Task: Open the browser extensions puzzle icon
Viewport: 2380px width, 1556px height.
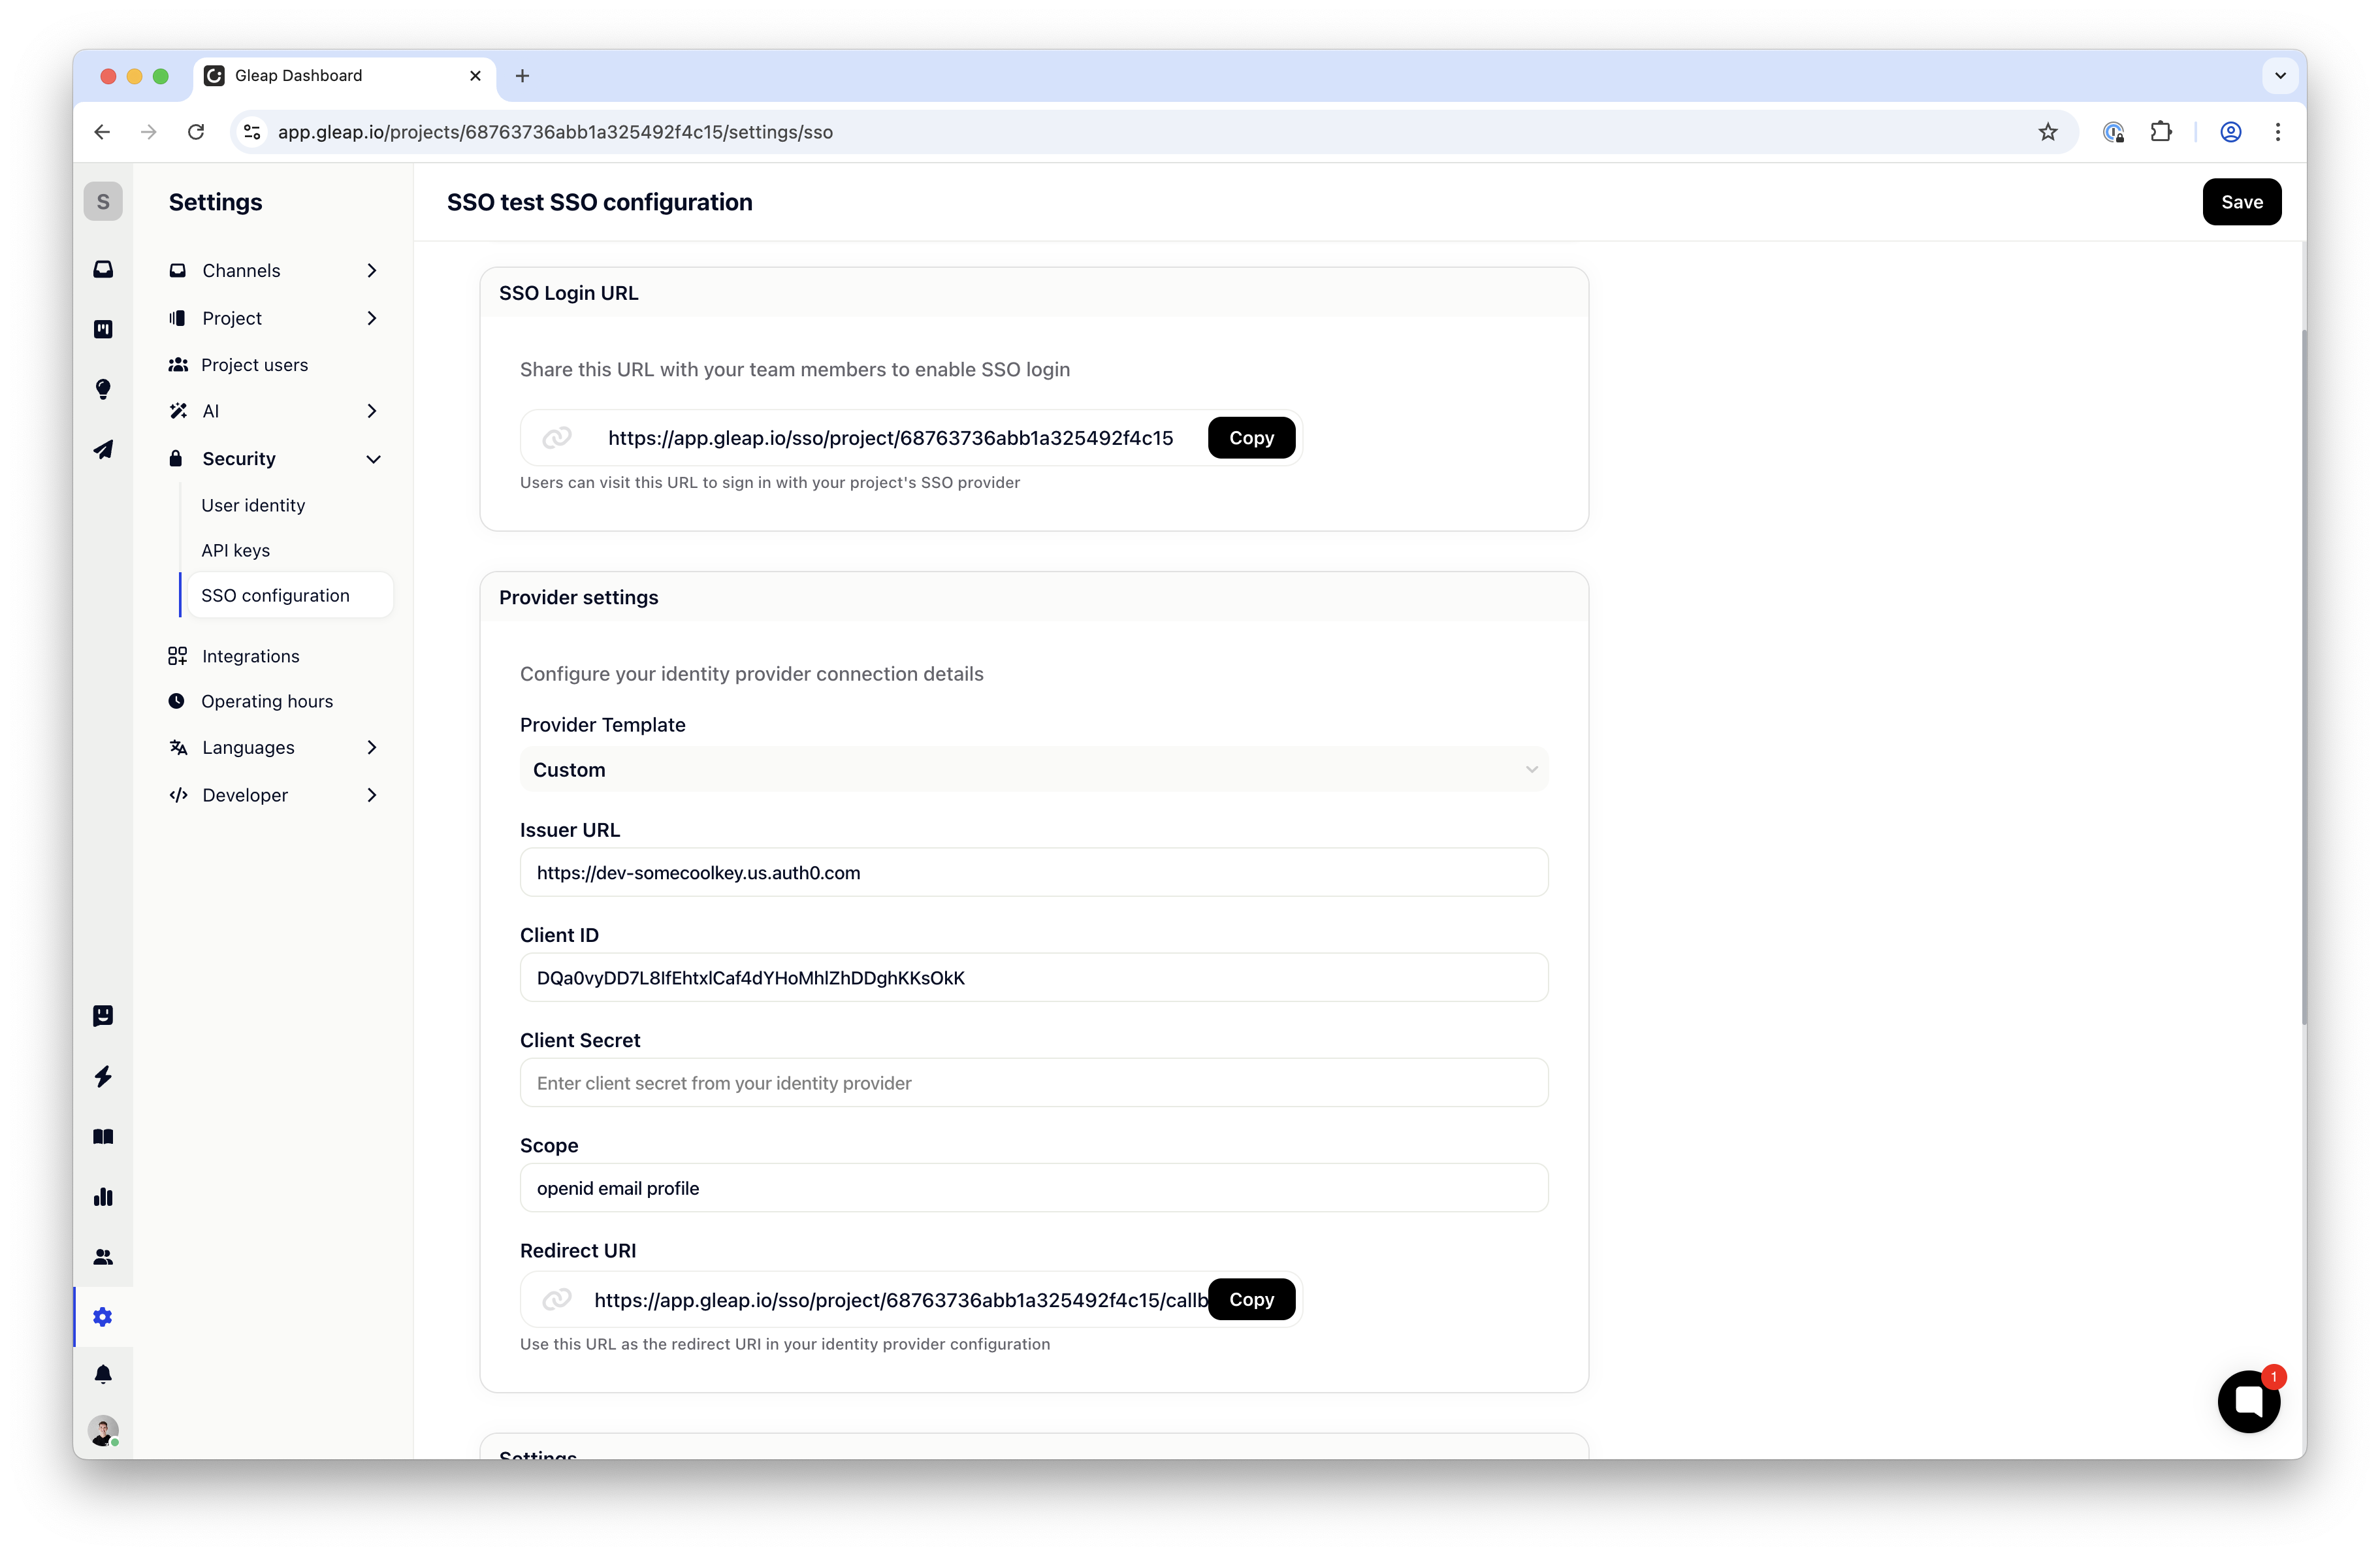Action: (x=2161, y=132)
